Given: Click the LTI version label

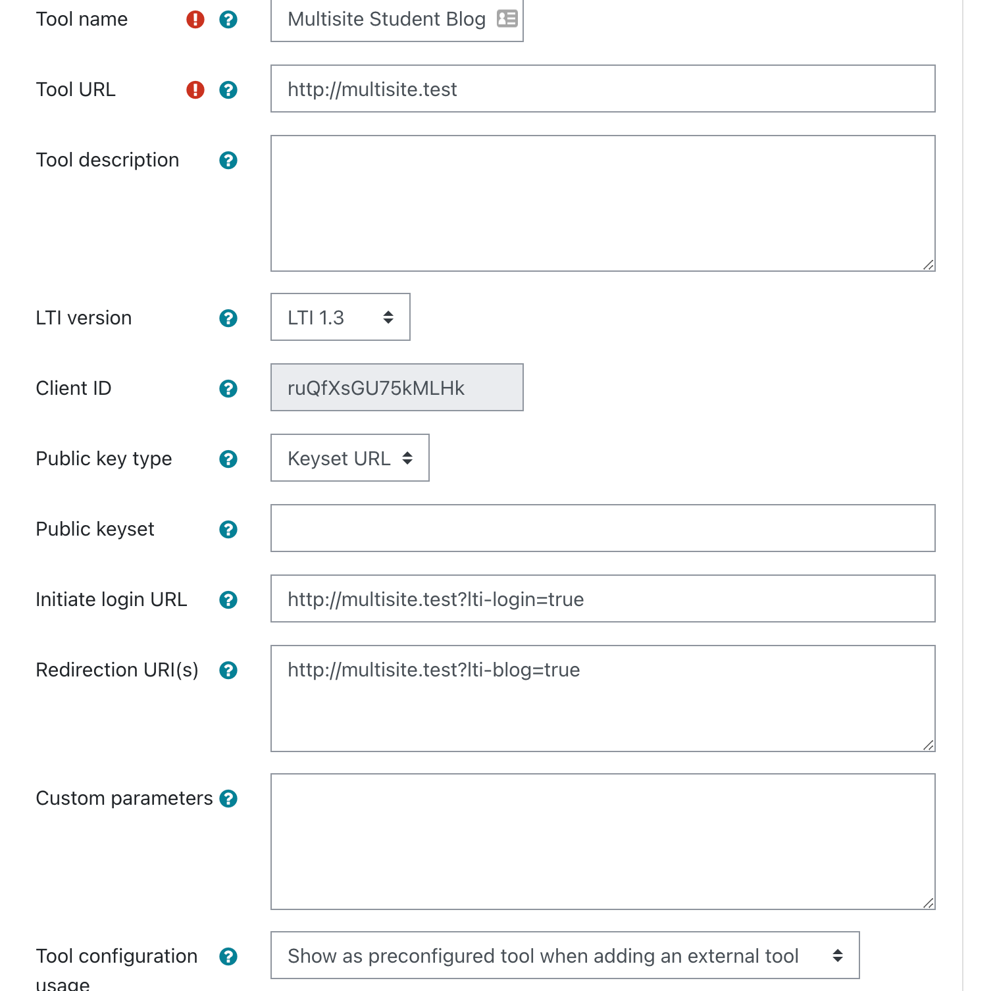Looking at the screenshot, I should point(84,318).
